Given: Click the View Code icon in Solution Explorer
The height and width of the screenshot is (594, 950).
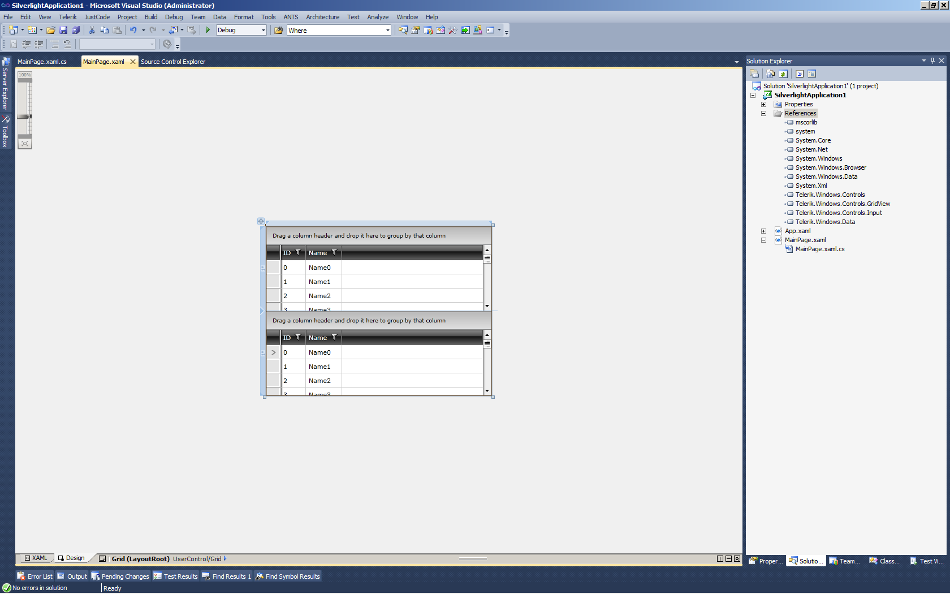Looking at the screenshot, I should click(x=800, y=74).
